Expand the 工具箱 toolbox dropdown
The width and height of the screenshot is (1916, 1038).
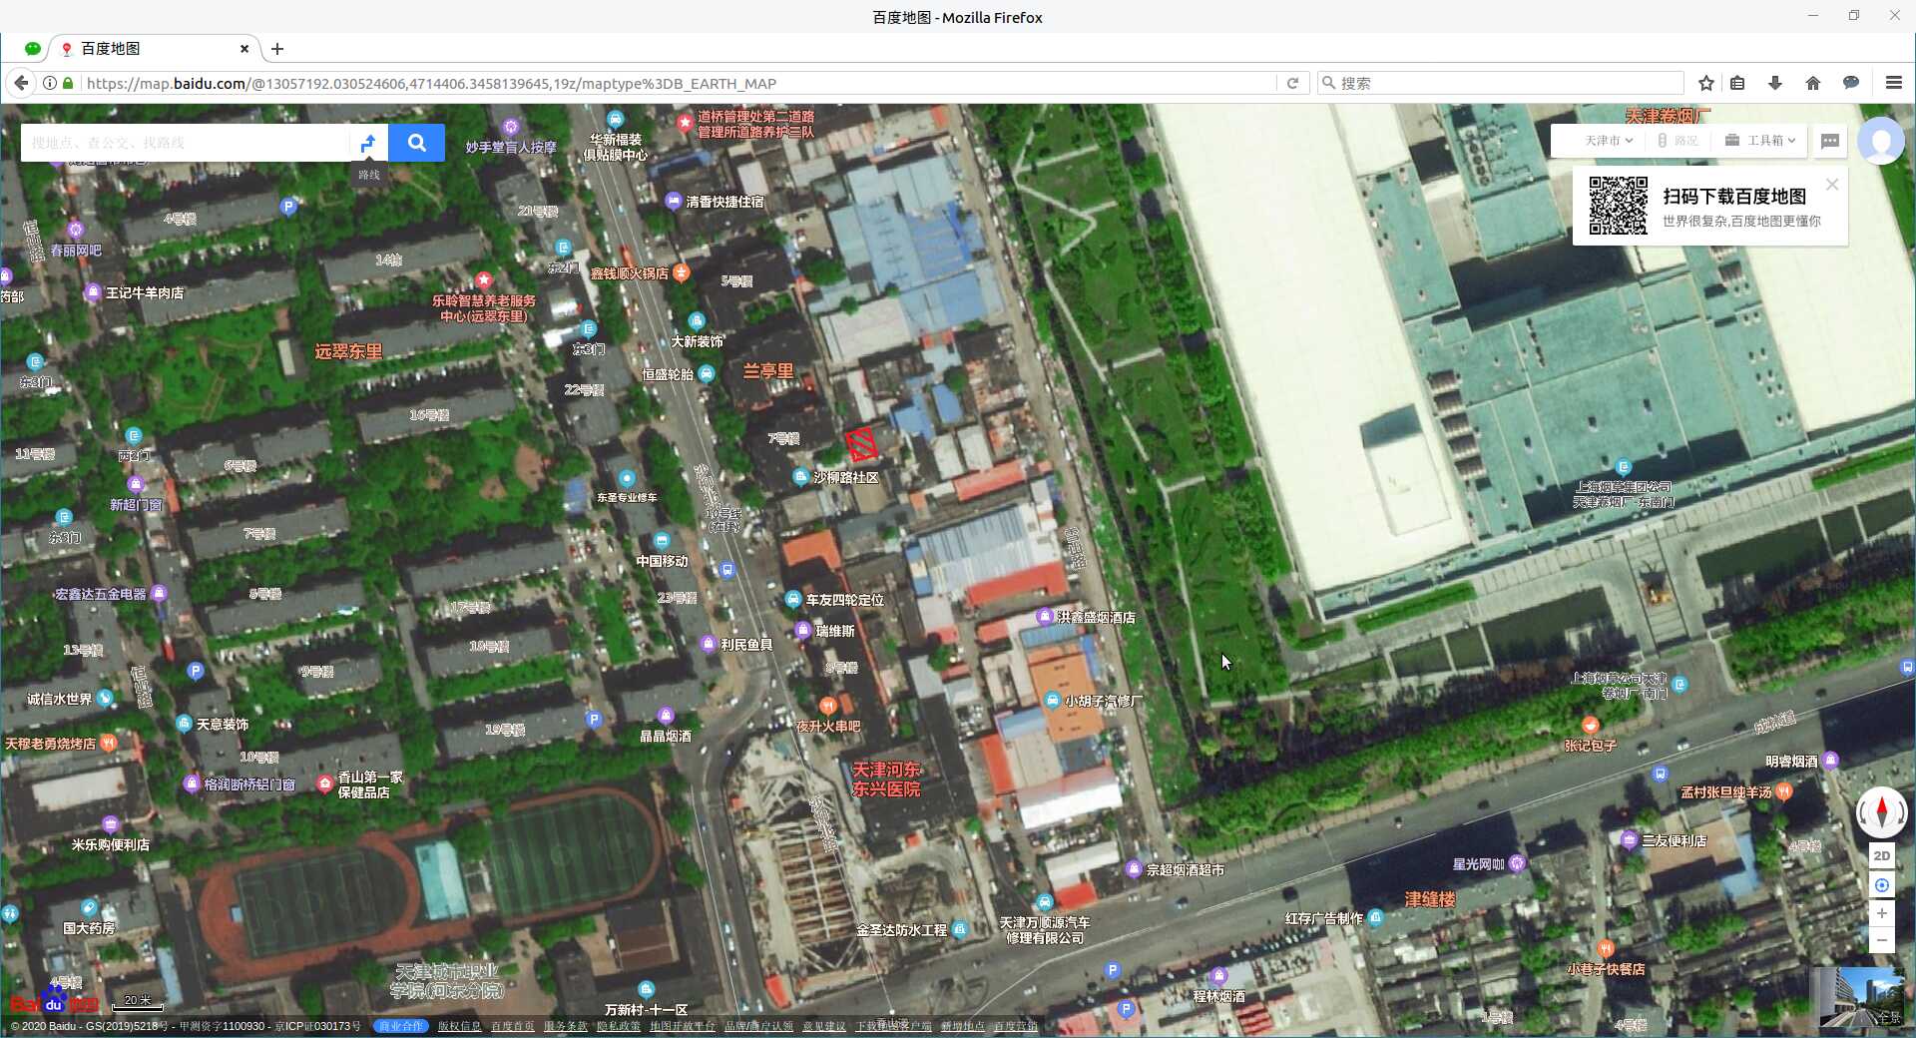tap(1761, 141)
